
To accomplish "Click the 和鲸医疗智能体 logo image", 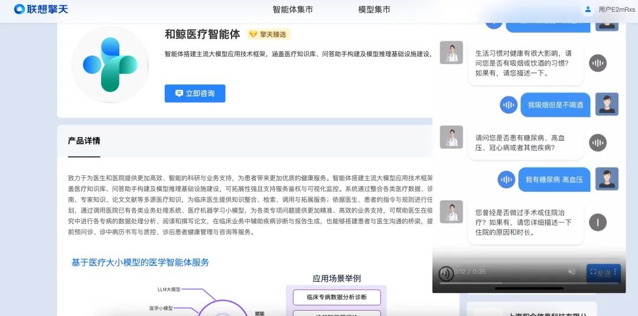I will (x=110, y=64).
